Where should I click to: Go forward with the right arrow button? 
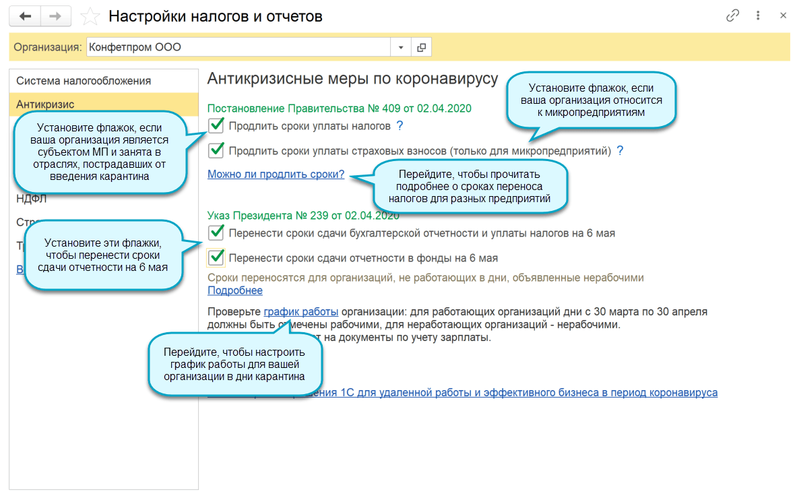(x=55, y=16)
